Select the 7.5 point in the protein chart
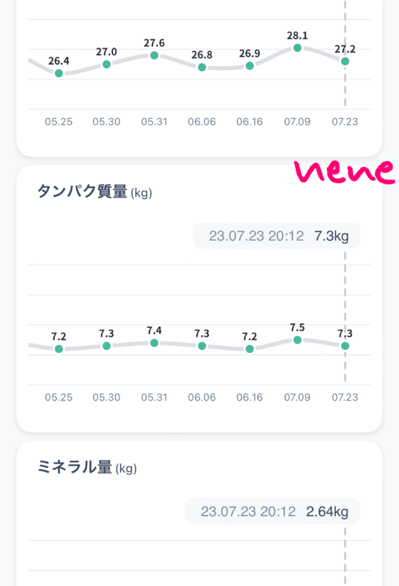Screen dimensions: 399x586 (297, 340)
